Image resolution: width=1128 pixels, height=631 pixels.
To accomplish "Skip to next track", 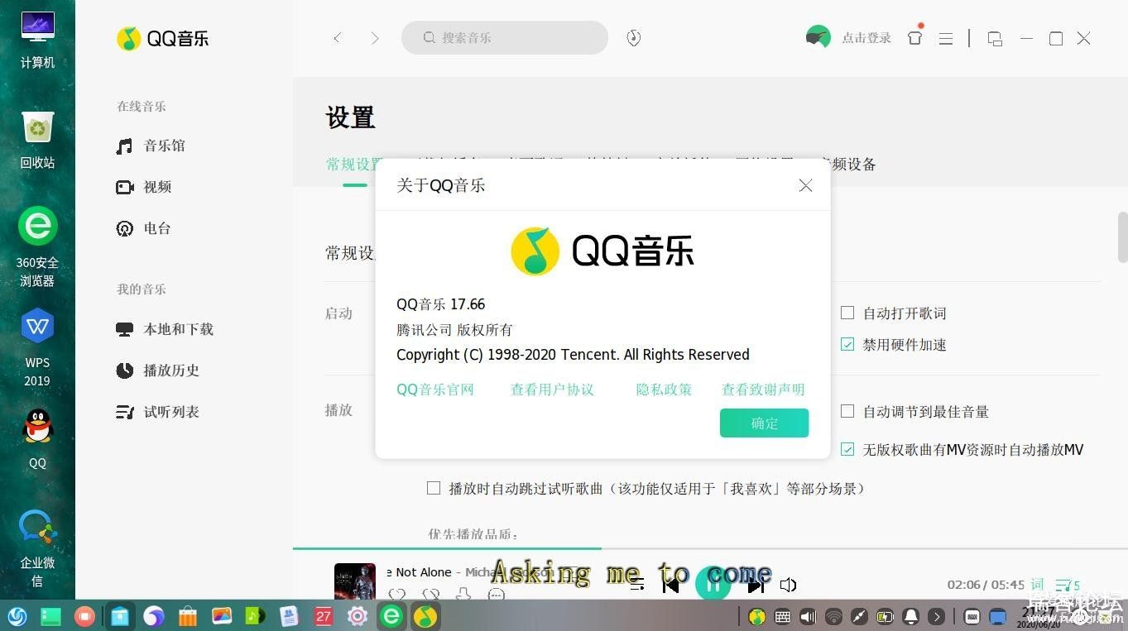I will point(755,586).
